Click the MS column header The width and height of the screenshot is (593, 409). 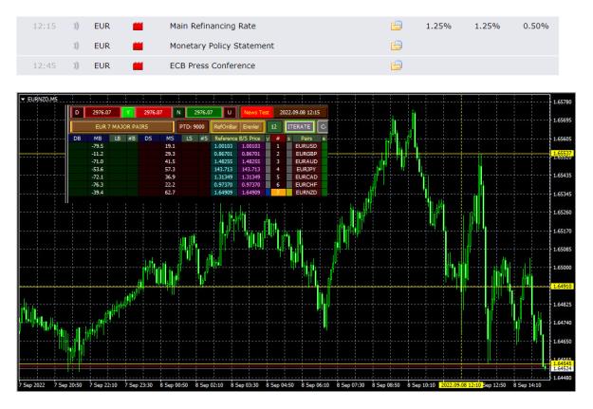pos(170,139)
